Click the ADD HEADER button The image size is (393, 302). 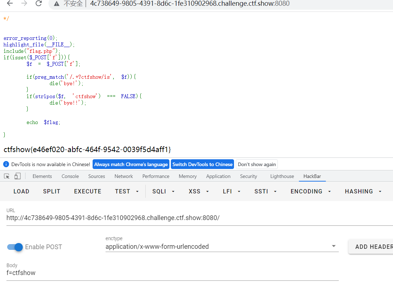point(371,247)
